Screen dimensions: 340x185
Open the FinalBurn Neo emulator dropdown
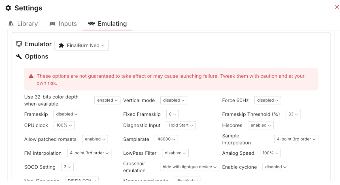(x=82, y=45)
